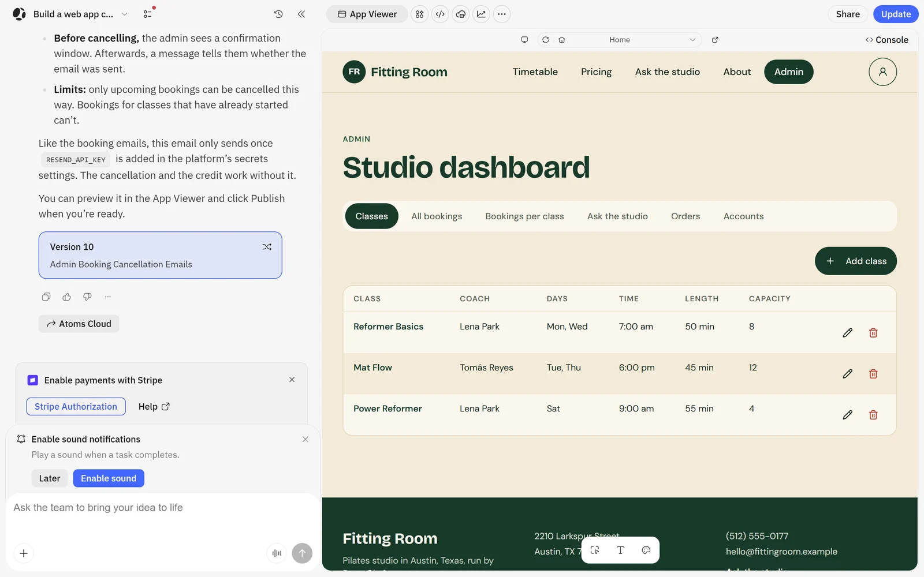Click the user account icon in Fitting Room

click(882, 72)
